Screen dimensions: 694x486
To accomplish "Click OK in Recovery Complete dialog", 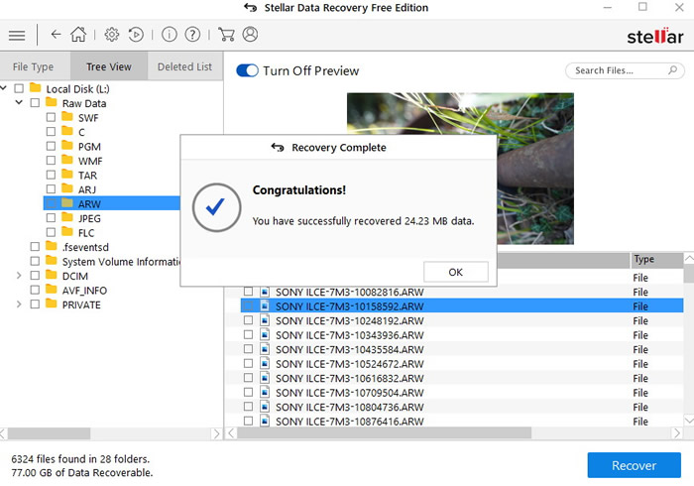I will [x=455, y=272].
